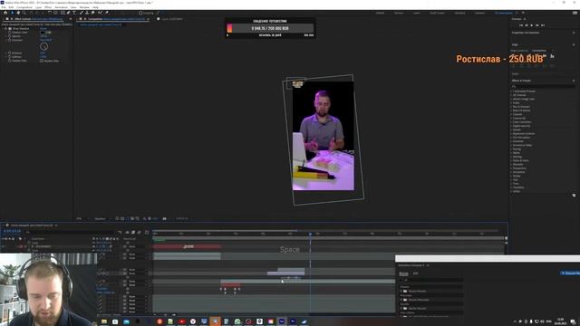
Task: Click the Shadow Color swatch
Action: [x=43, y=33]
